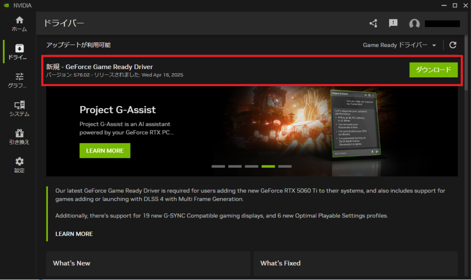Expand the Game Ready ドライバー dropdown

pyautogui.click(x=400, y=45)
